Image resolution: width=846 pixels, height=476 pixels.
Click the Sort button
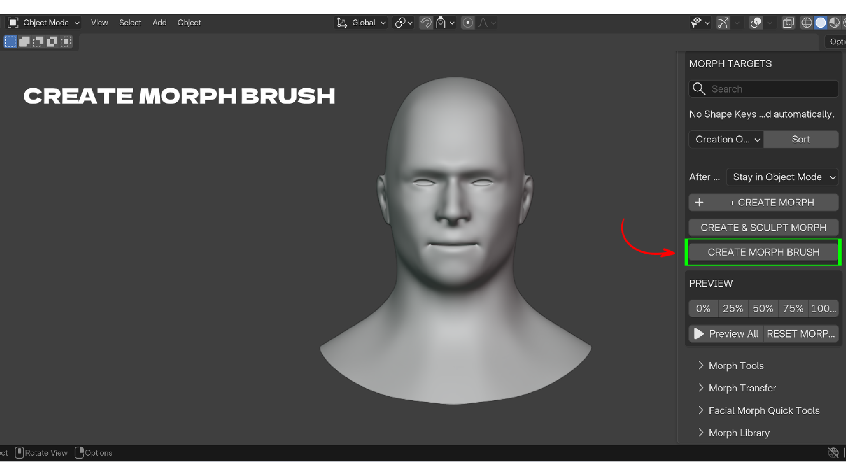[x=801, y=139]
